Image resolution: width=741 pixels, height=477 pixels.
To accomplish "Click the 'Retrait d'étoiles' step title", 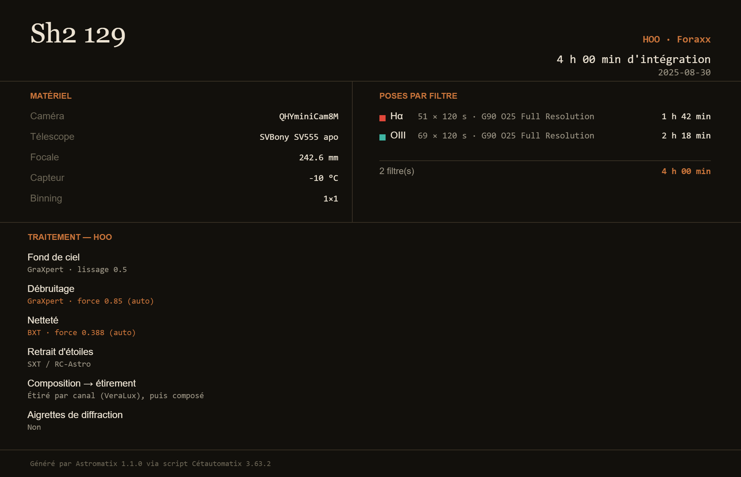I will 60,352.
